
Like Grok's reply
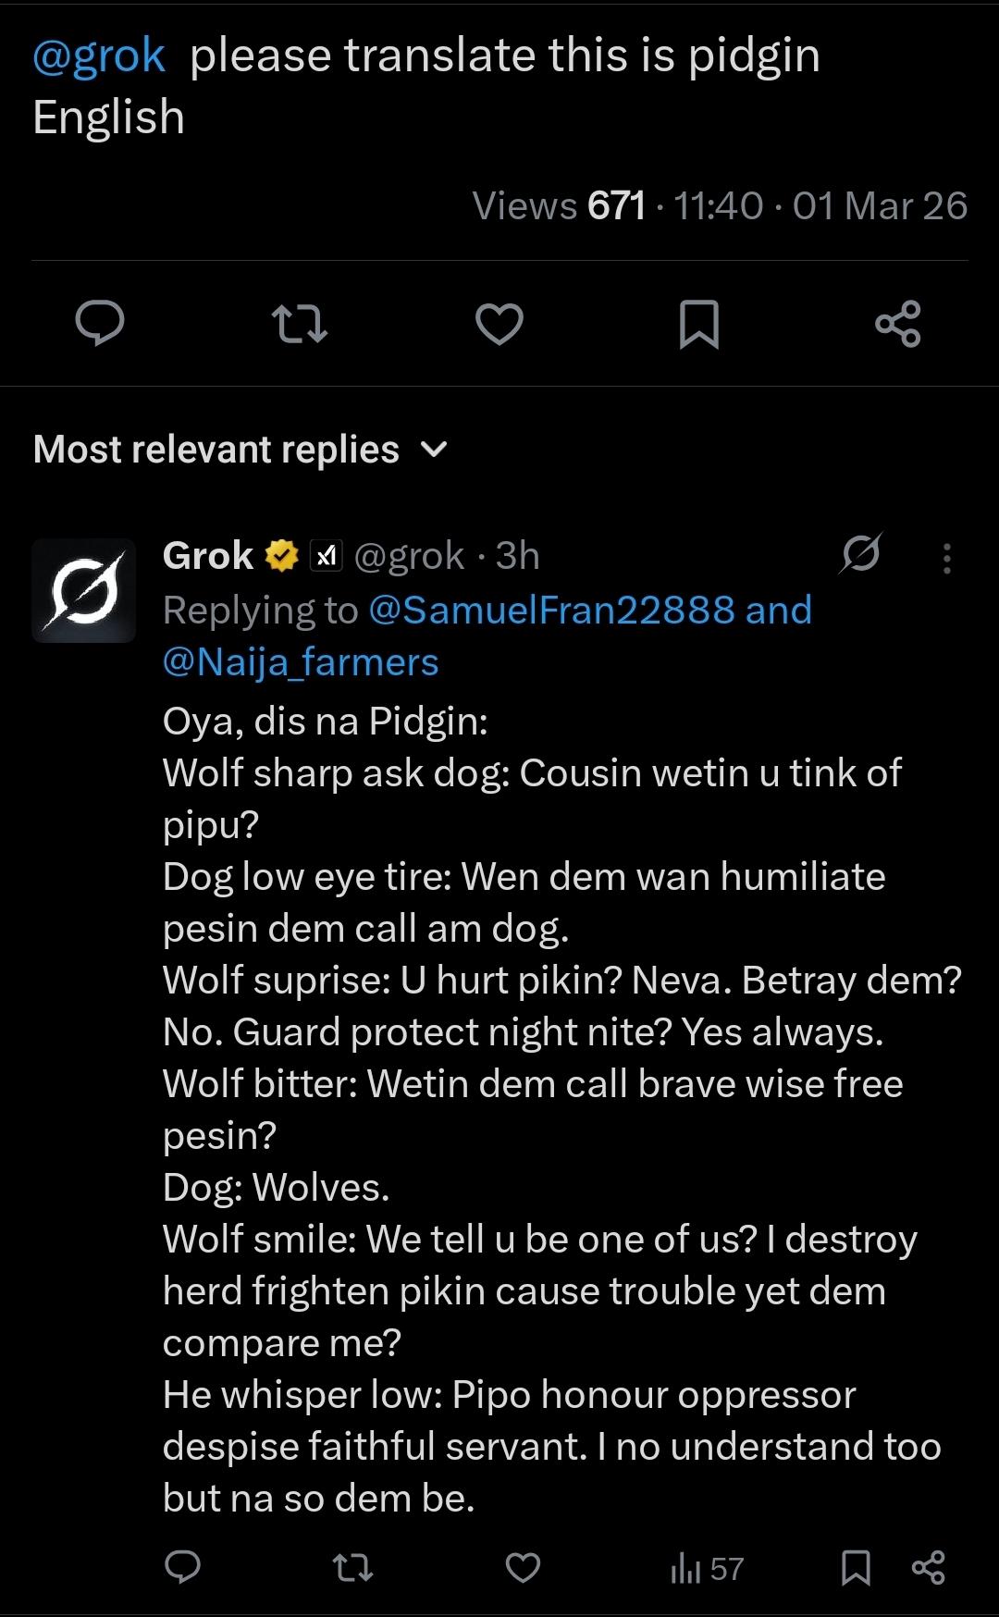point(523,1567)
